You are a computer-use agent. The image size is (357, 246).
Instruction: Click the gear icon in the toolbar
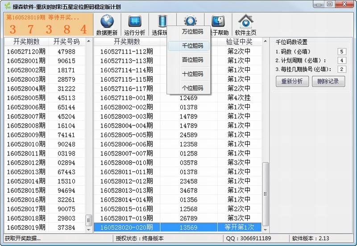191,21
